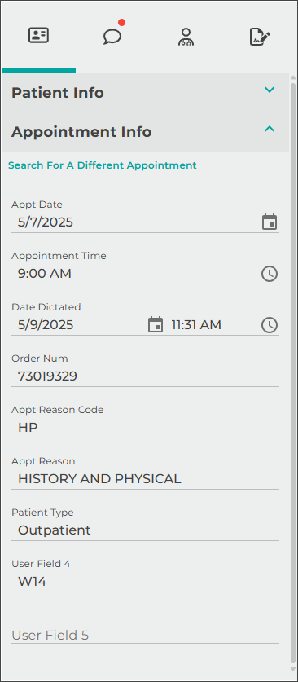The width and height of the screenshot is (298, 682).
Task: Click the Appt Date field 5/7/2025
Action: pyautogui.click(x=135, y=222)
